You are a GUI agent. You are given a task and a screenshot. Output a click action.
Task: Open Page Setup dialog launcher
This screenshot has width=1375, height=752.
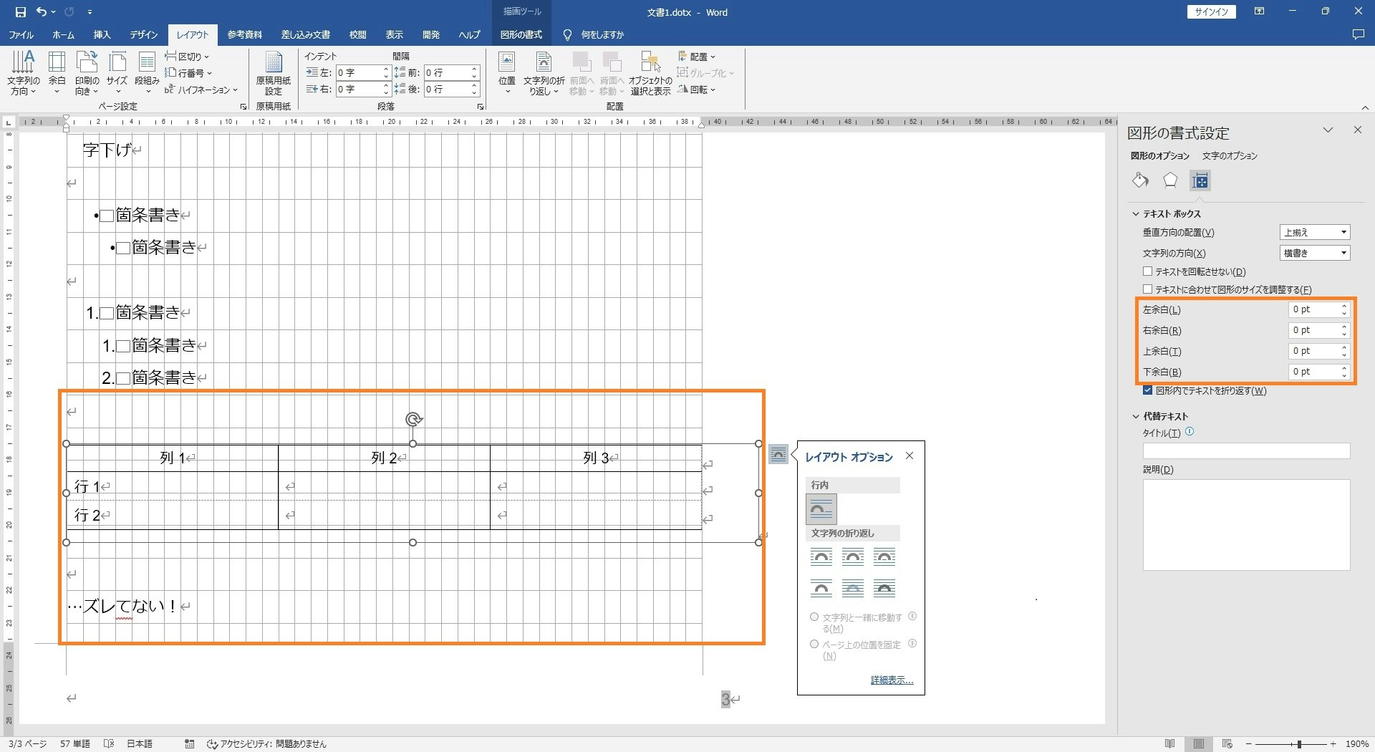(x=243, y=107)
